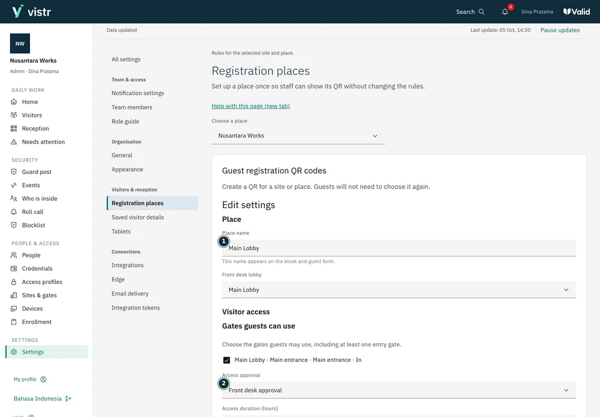The width and height of the screenshot is (600, 417).
Task: Select Registration places settings item
Action: coord(152,203)
